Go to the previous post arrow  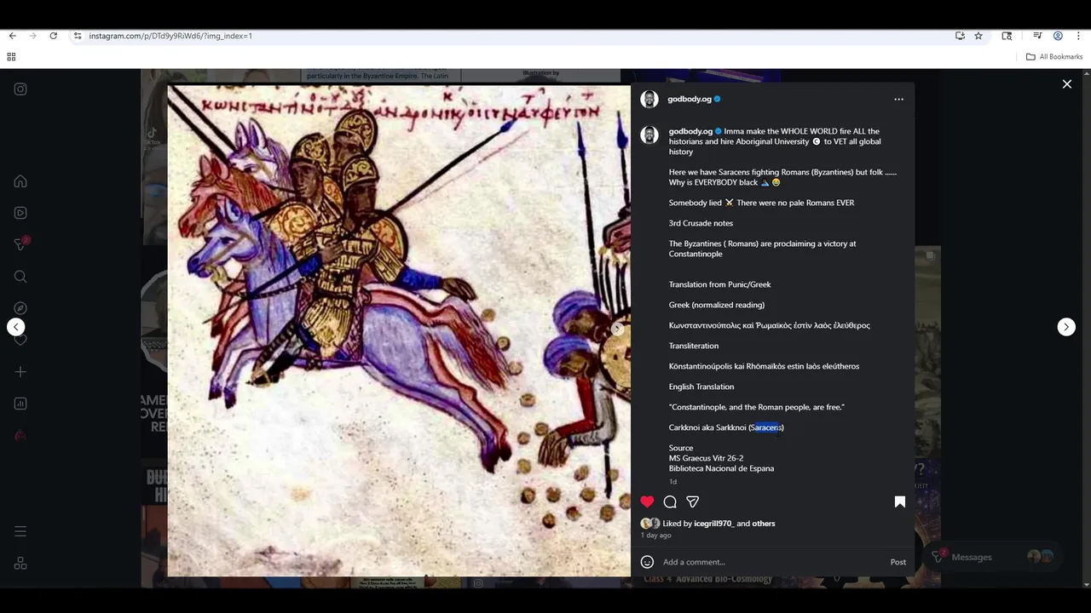15,327
